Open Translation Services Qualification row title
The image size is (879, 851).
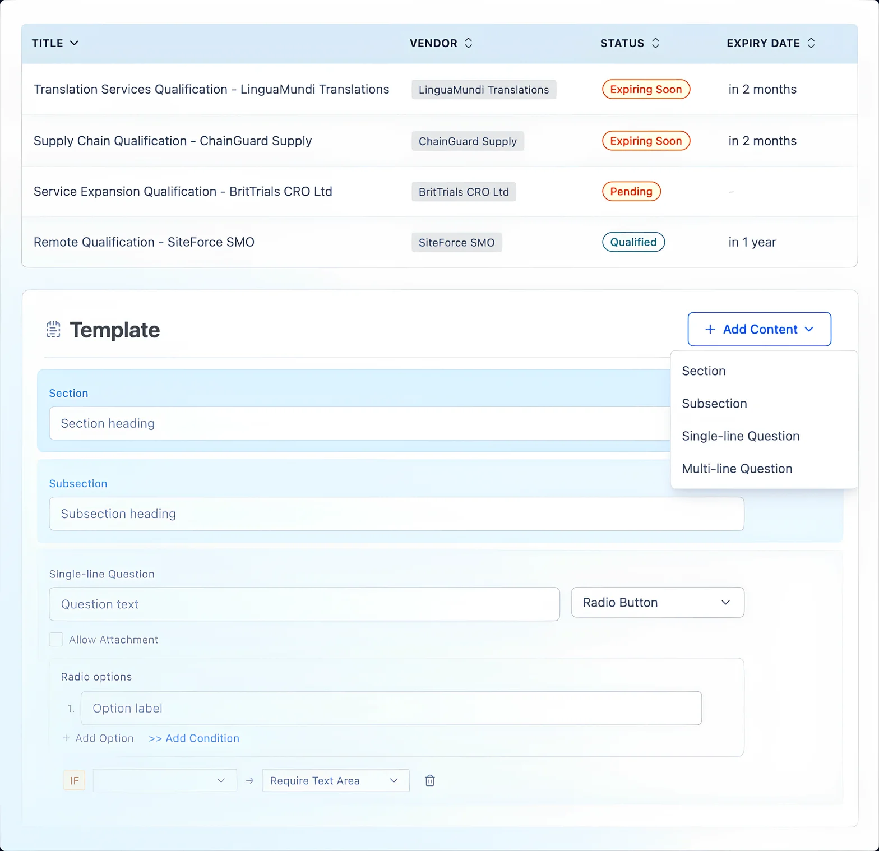click(211, 89)
